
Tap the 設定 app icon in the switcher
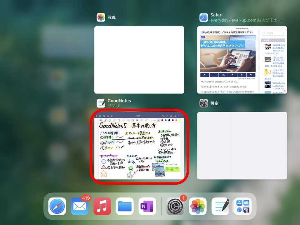tap(203, 103)
